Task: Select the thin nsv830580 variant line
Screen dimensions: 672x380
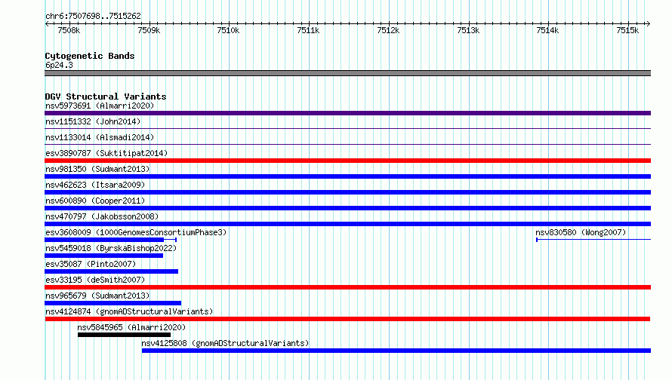Action: coord(593,240)
